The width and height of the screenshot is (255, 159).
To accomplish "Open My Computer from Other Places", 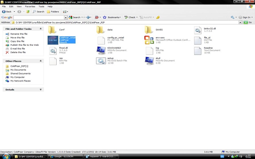I will 18,77.
